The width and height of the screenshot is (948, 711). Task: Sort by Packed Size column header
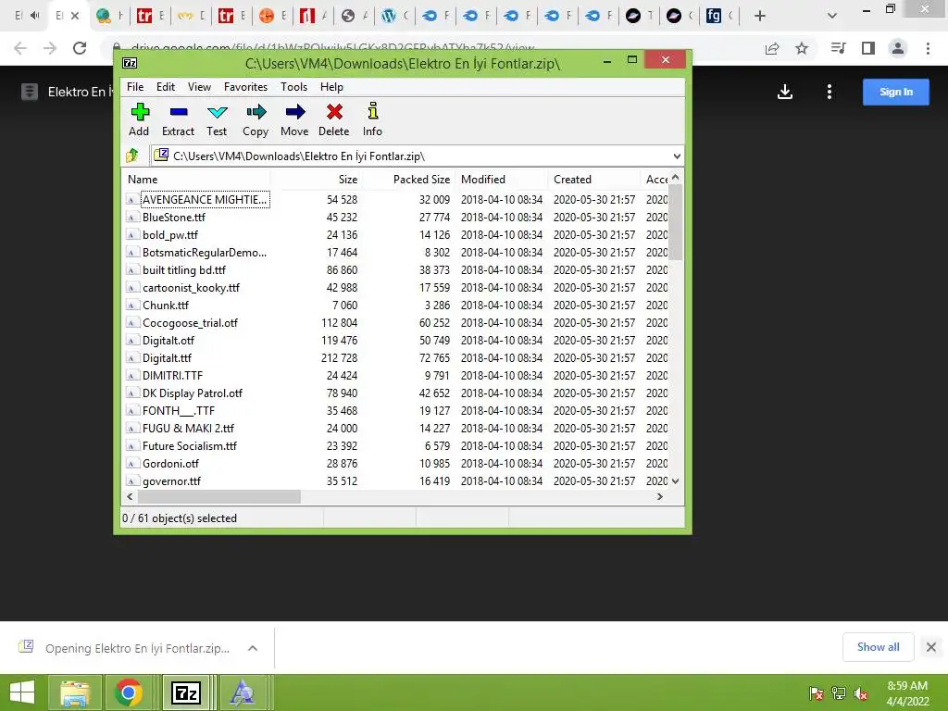(408, 179)
